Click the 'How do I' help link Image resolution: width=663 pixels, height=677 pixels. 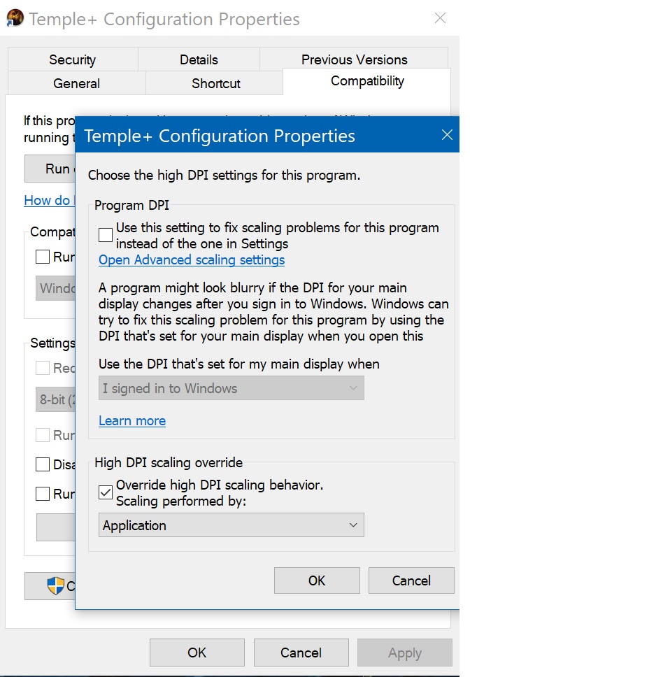[50, 200]
